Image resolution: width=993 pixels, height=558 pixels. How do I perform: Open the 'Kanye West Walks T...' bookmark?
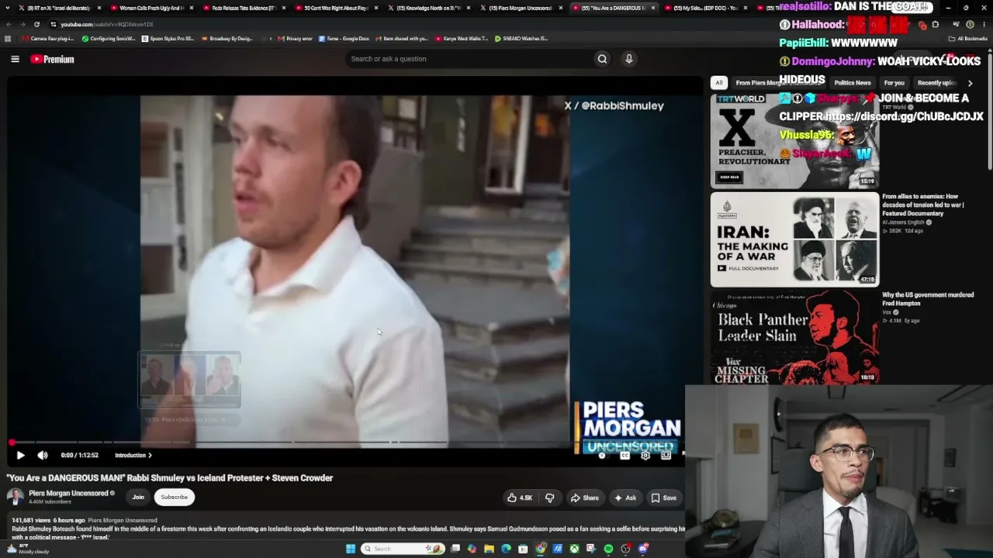[x=462, y=38]
